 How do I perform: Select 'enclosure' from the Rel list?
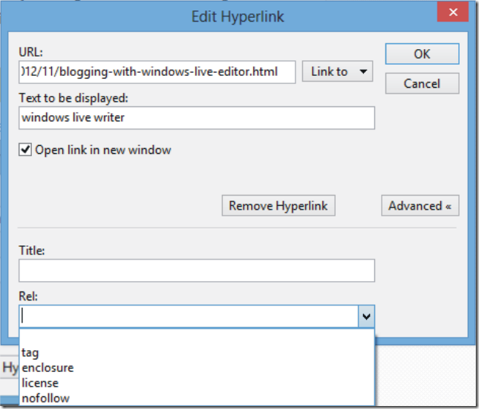(197, 367)
